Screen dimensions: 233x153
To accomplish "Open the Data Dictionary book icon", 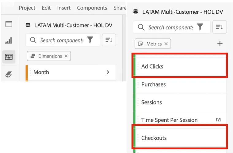I will coord(9,74).
